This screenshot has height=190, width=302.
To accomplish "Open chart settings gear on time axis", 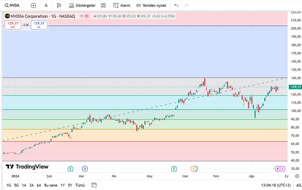I will [297, 176].
